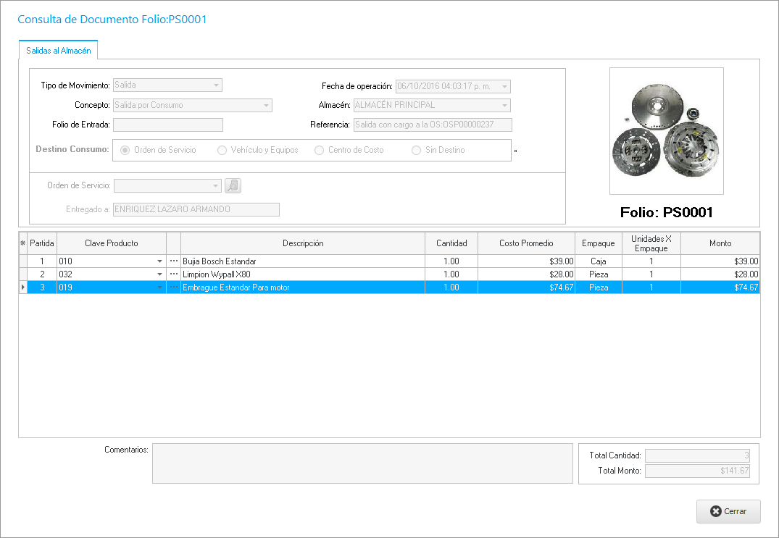Click ellipsis button in Bujia Bosch row

point(173,261)
